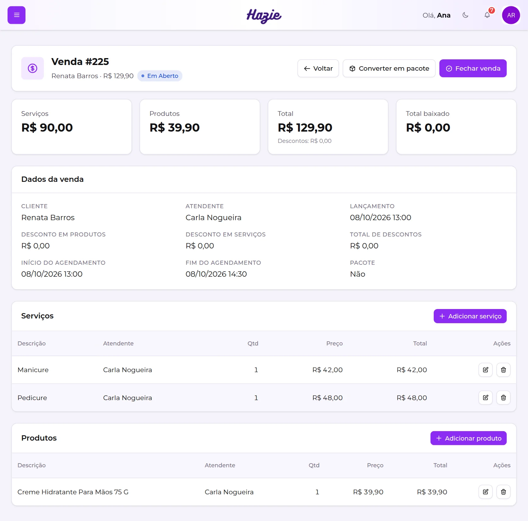The width and height of the screenshot is (528, 521).
Task: Click the Total R$ 129,90 value
Action: (x=305, y=128)
